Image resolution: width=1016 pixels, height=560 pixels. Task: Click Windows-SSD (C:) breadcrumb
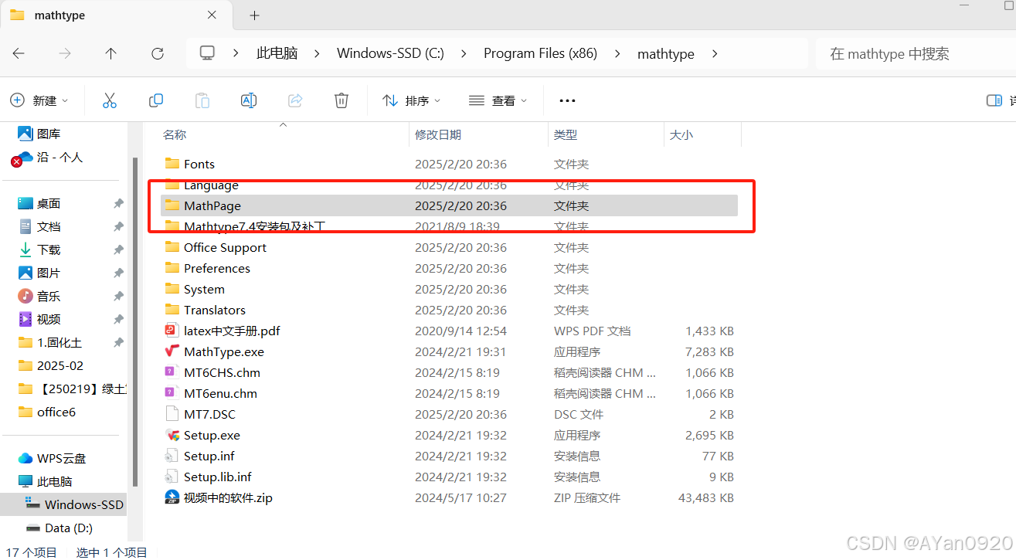click(x=390, y=53)
